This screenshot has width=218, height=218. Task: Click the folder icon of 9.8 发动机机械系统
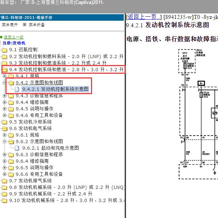4,187
